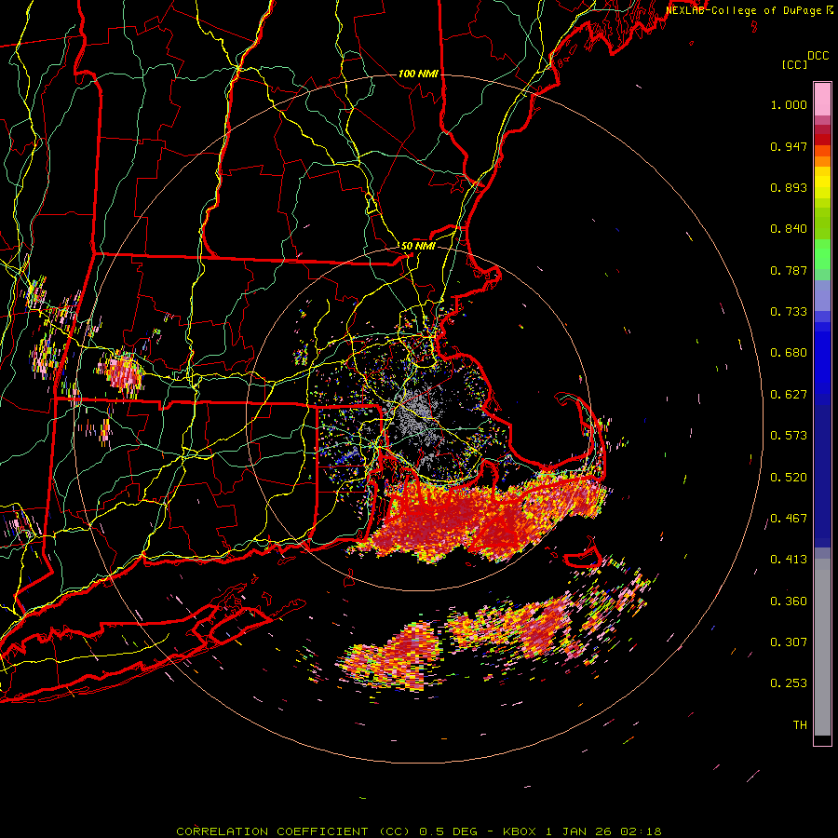Click the 0.520 color scale value
Viewport: 838px width, 838px height.
pyautogui.click(x=789, y=477)
